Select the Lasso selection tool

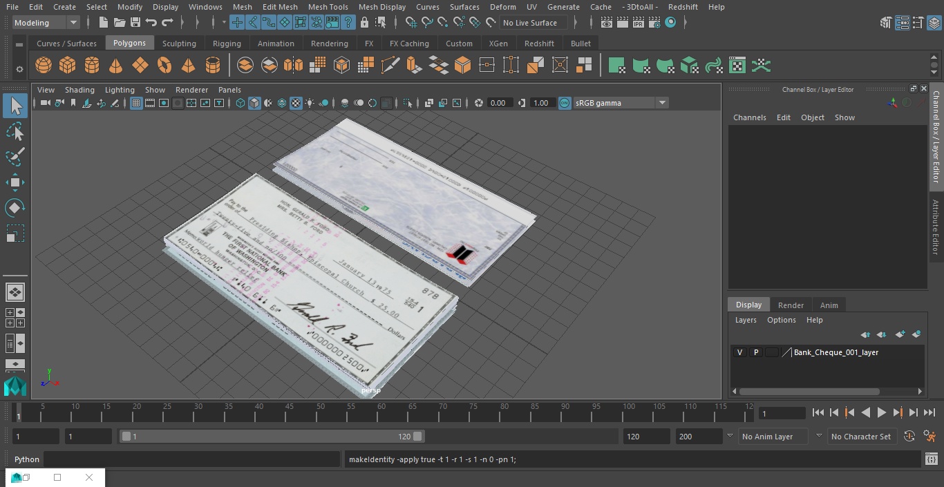click(15, 131)
